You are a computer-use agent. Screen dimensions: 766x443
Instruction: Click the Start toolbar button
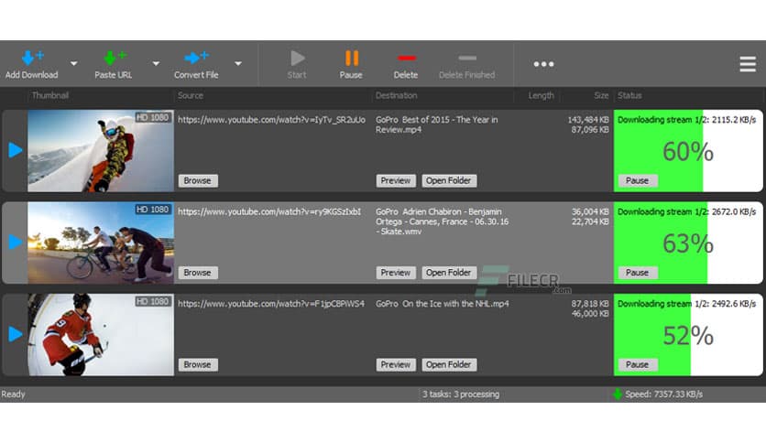click(x=297, y=64)
